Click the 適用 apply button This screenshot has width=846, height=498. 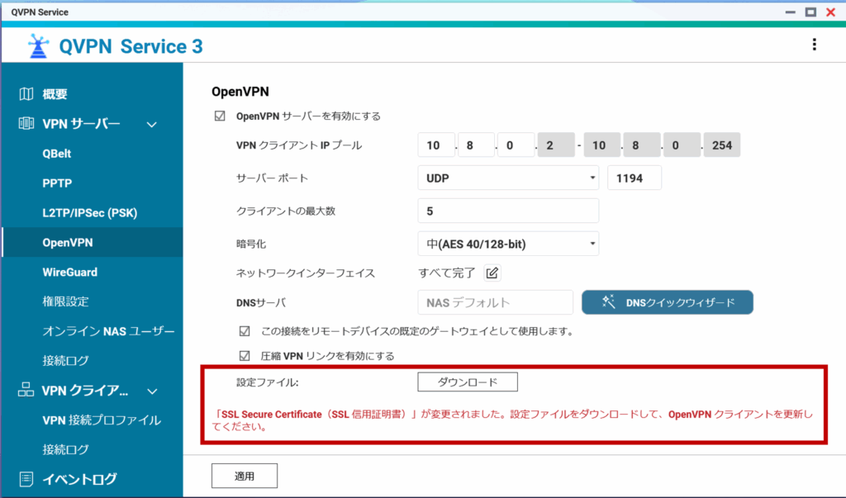(x=244, y=476)
